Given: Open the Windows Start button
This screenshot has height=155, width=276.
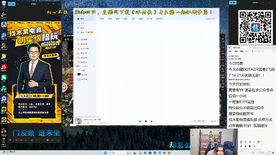Looking at the screenshot, I should 105,153.
